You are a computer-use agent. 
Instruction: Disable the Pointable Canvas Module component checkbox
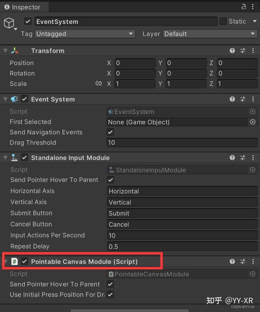(25, 261)
